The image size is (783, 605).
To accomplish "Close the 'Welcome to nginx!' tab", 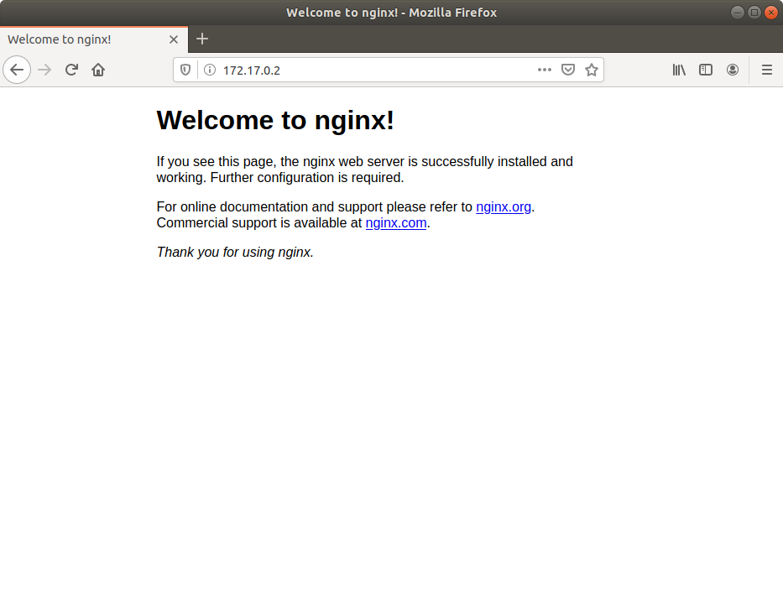I will pyautogui.click(x=174, y=39).
